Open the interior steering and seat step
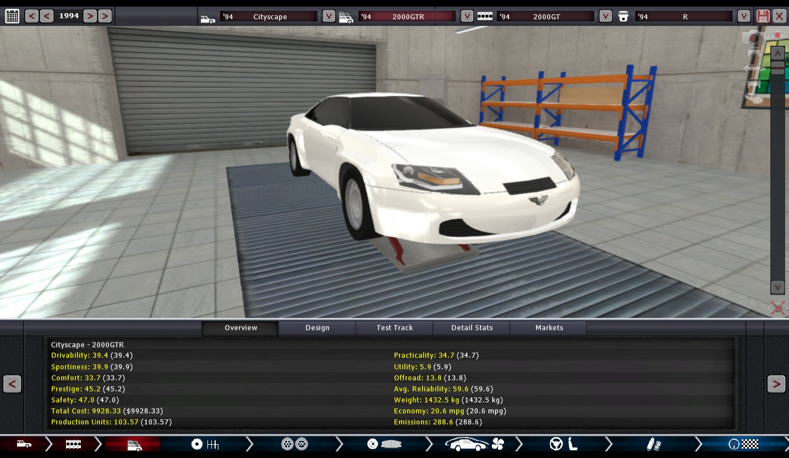 click(564, 444)
